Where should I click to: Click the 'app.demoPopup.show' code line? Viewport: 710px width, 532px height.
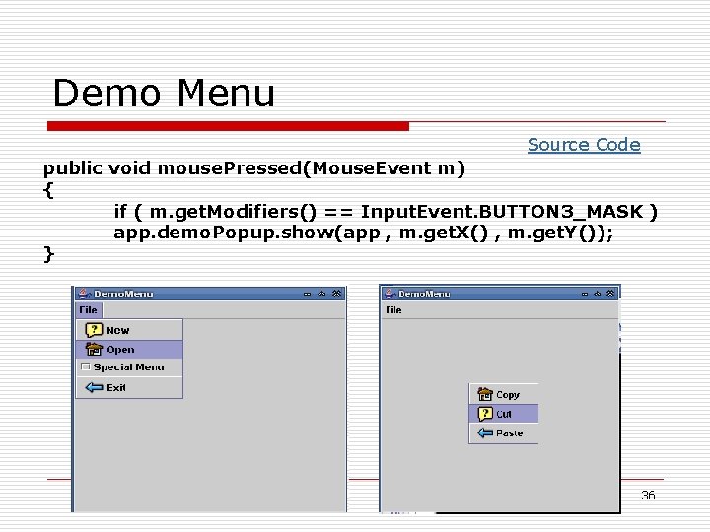click(363, 233)
